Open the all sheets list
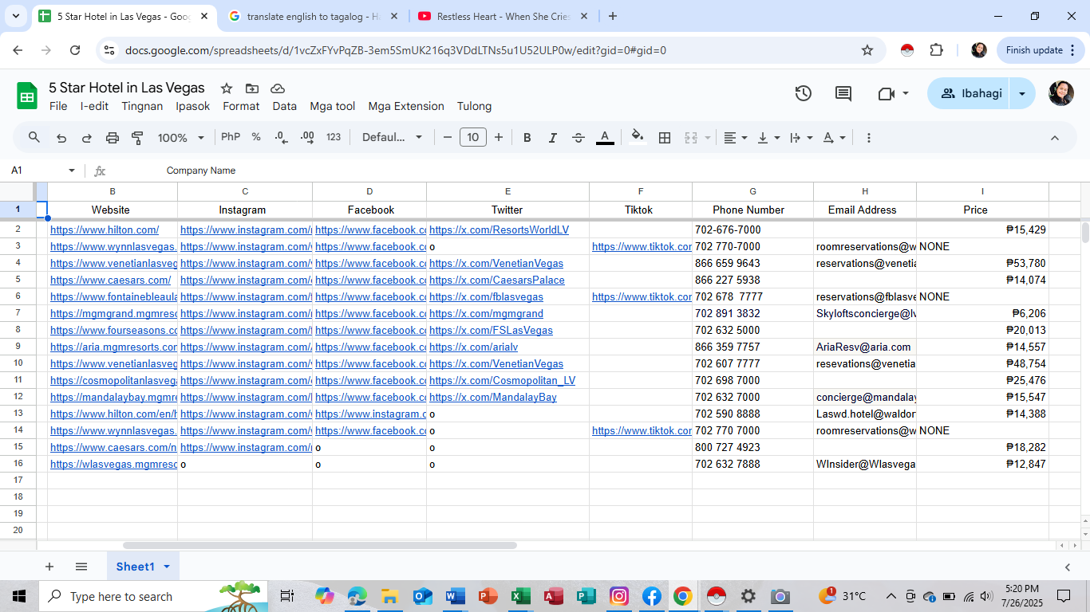The height and width of the screenshot is (612, 1090). click(81, 567)
